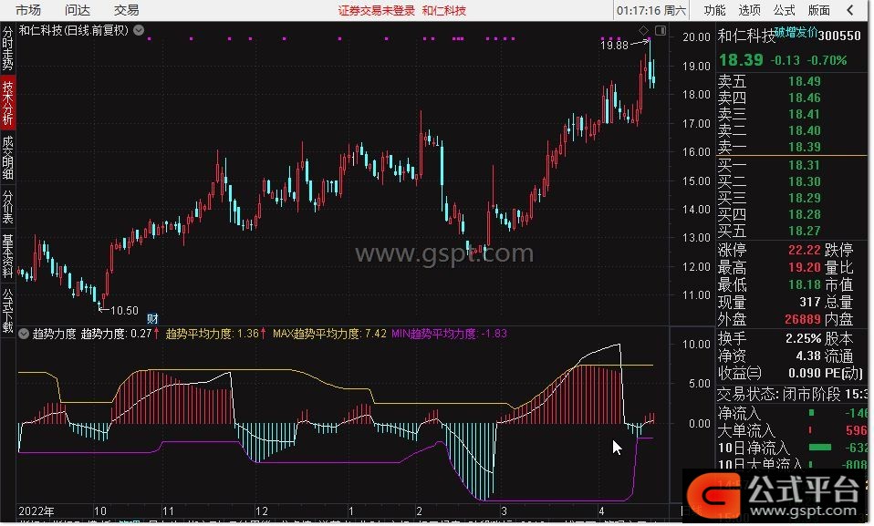Click the back arrow in the top bar
Viewport: 874px width, 526px height.
click(x=850, y=10)
